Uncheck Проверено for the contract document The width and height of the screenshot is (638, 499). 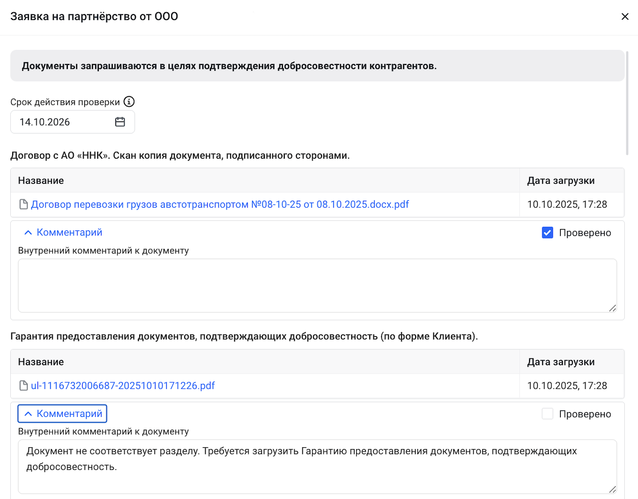(x=547, y=233)
